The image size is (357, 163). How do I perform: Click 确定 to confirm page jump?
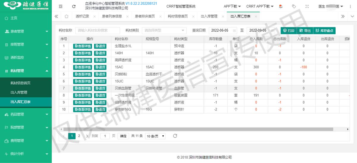[x=123, y=136]
